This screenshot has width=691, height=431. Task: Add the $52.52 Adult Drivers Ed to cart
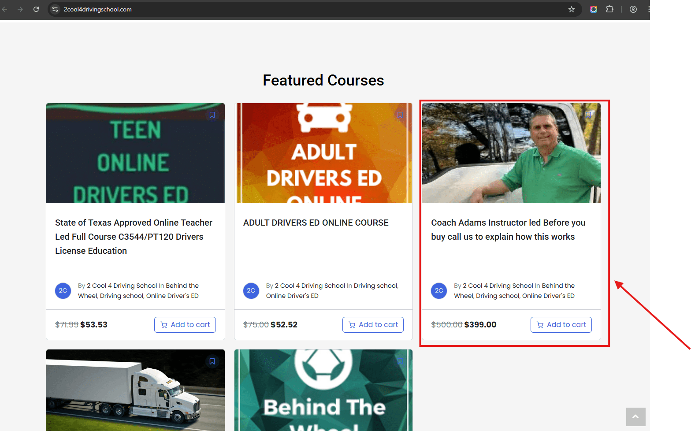point(373,325)
